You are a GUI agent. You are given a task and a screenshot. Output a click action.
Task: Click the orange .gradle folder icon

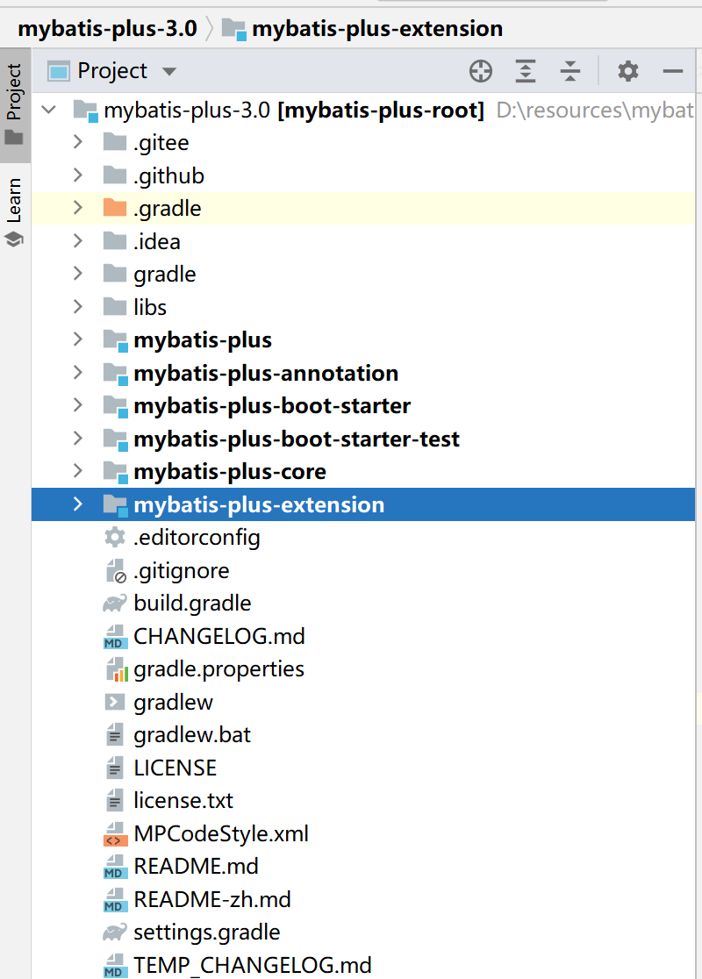(x=115, y=208)
